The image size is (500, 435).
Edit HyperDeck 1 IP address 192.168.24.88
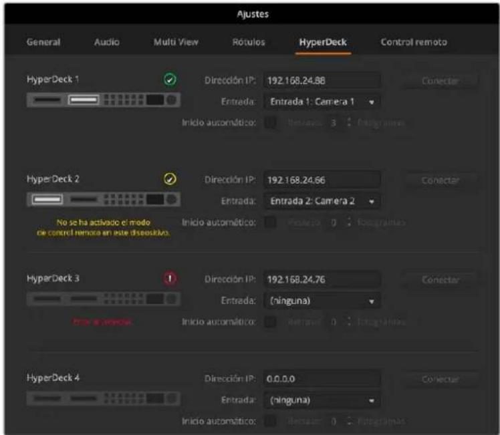(x=322, y=81)
